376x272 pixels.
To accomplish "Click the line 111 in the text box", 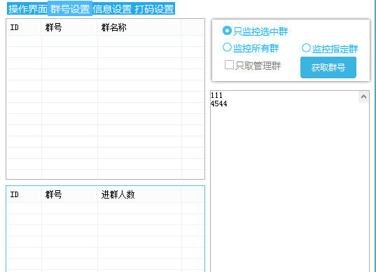I will coord(217,95).
